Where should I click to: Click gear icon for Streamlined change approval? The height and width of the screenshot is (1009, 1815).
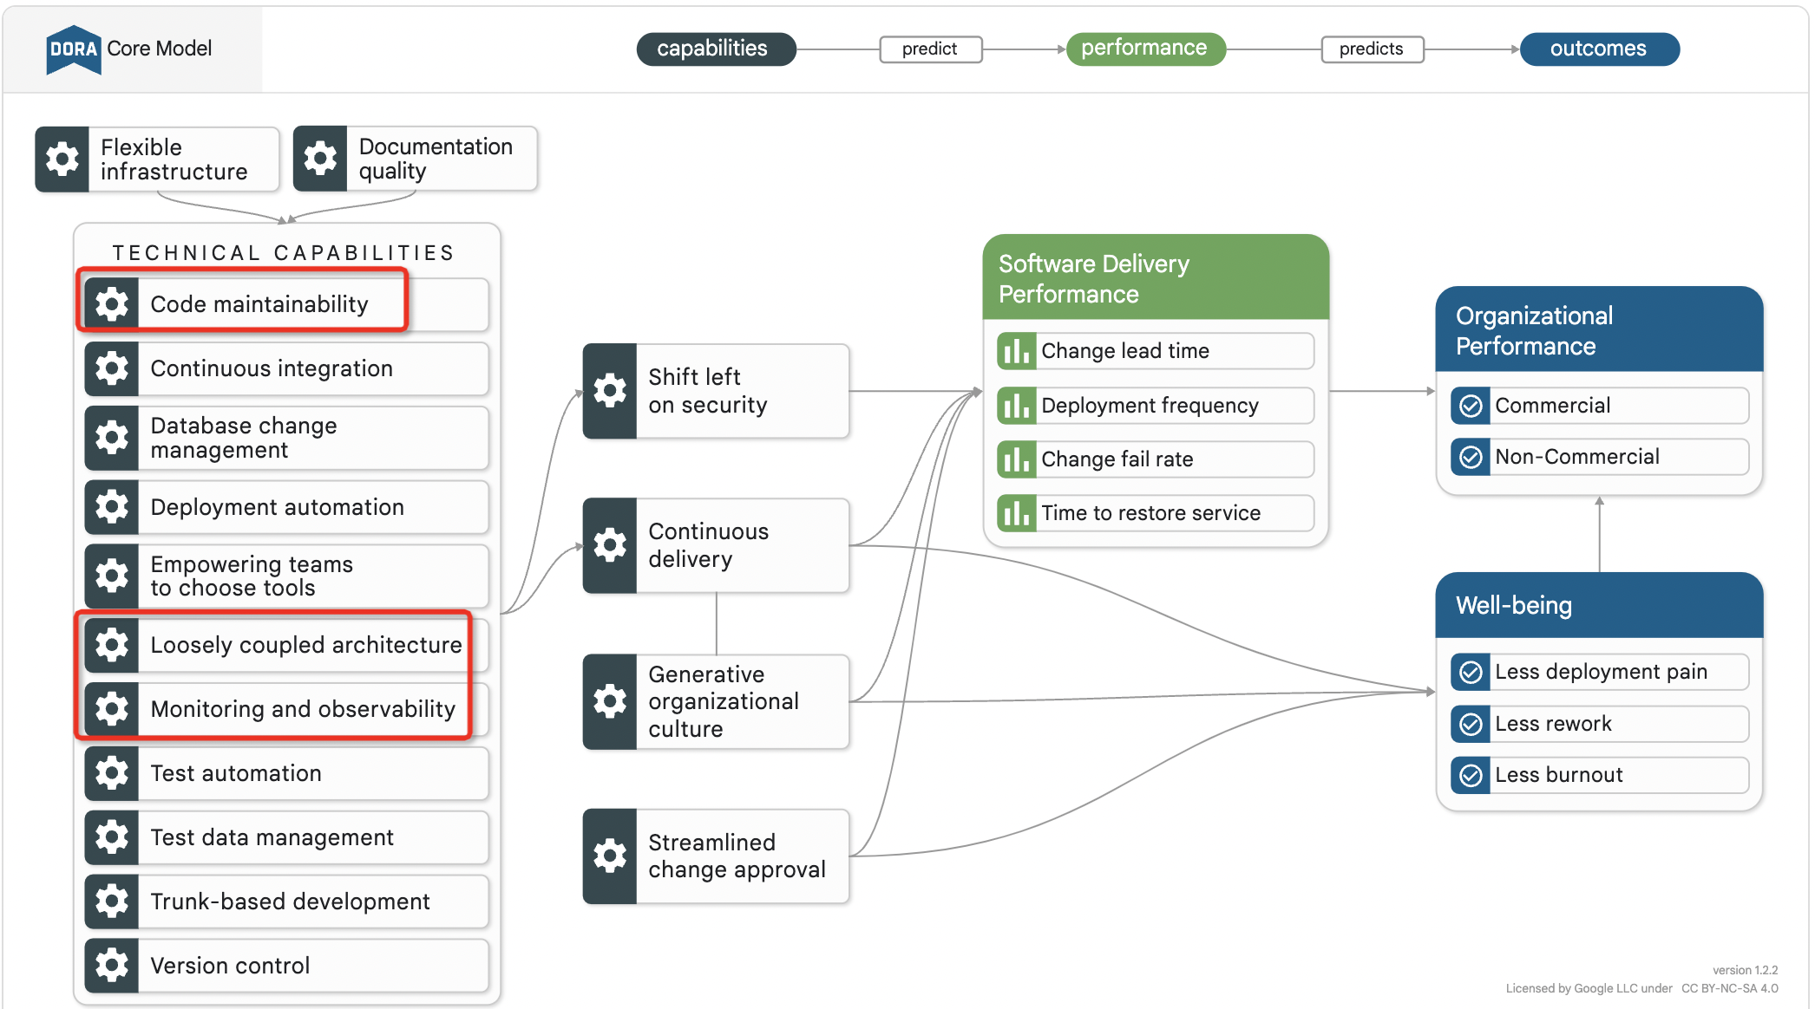pyautogui.click(x=610, y=856)
